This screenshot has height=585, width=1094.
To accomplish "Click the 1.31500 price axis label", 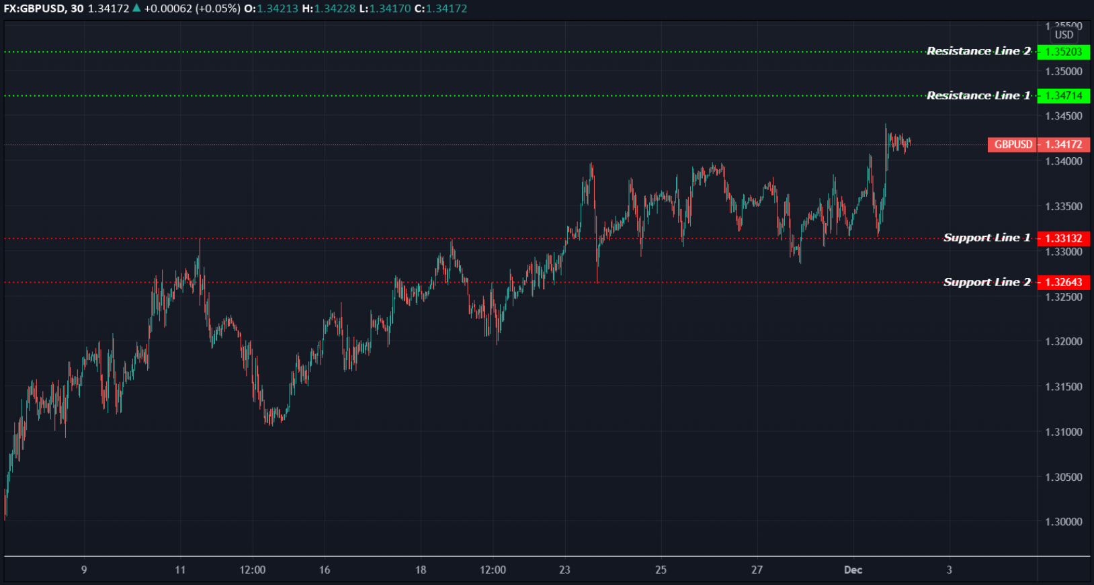I will point(1064,387).
